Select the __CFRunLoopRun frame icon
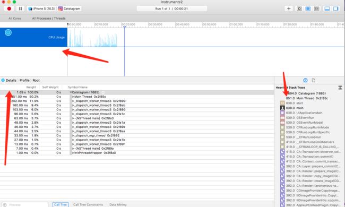 [x=282, y=137]
